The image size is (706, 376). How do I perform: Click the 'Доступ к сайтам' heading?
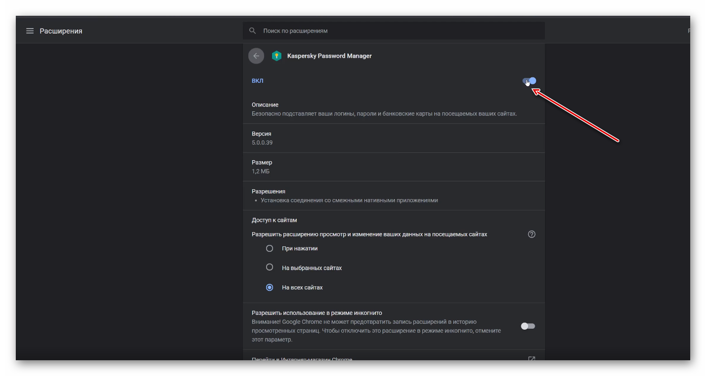[x=275, y=220]
